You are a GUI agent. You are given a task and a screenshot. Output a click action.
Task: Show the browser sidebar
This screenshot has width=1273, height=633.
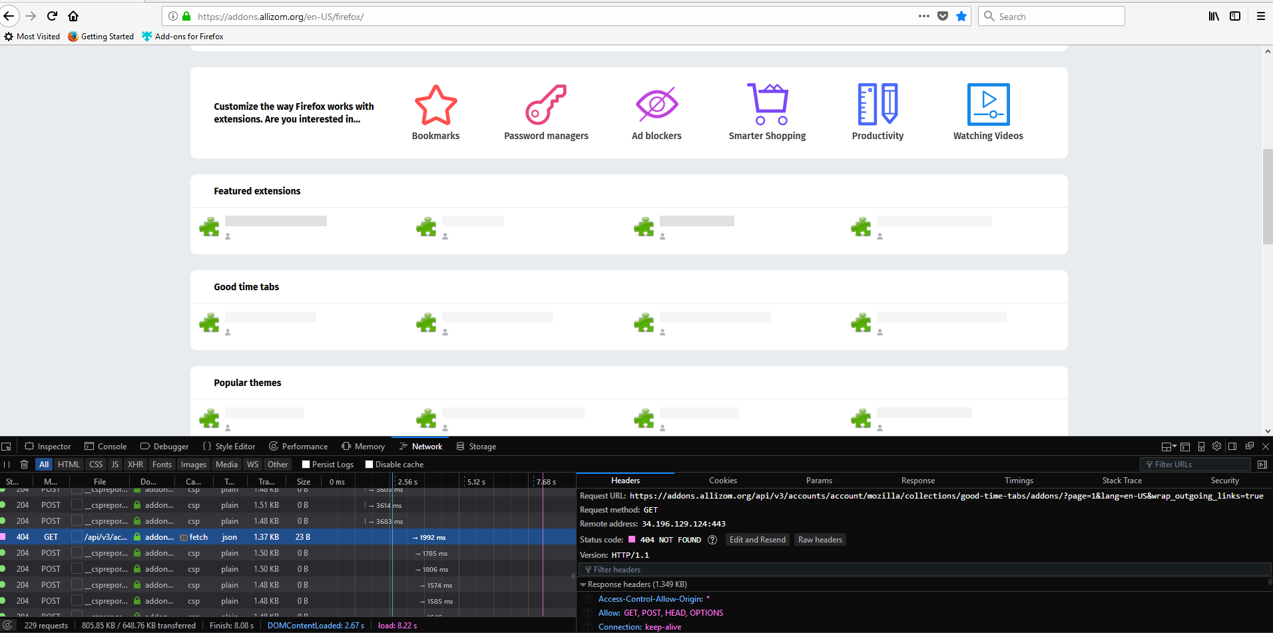click(x=1235, y=16)
